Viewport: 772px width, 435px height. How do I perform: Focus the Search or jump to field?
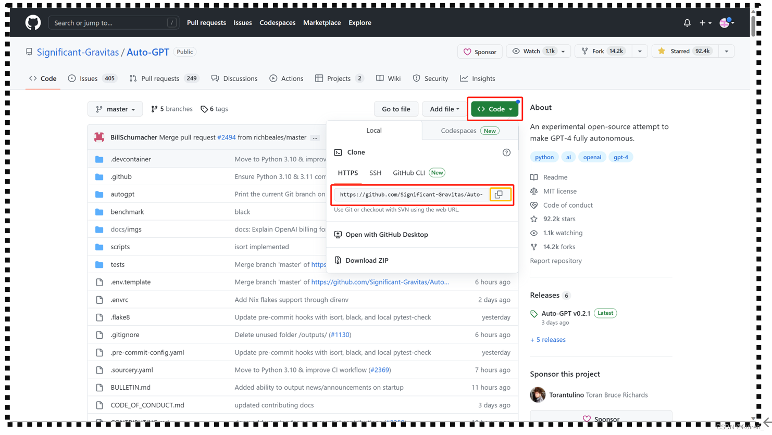114,23
